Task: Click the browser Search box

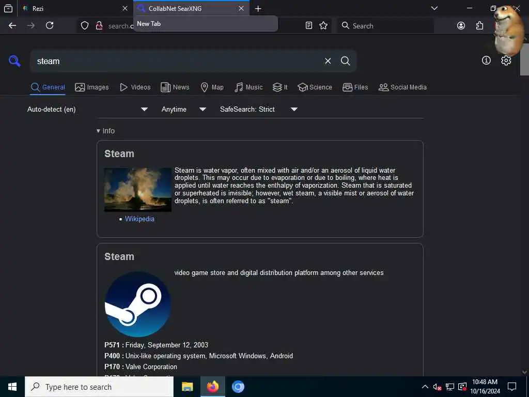Action: tap(385, 26)
